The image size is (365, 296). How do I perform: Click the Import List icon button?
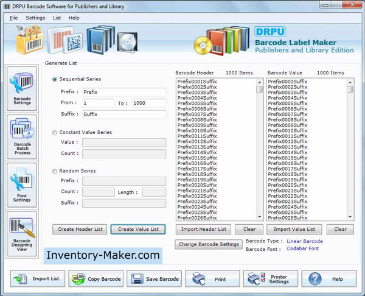pos(36,279)
